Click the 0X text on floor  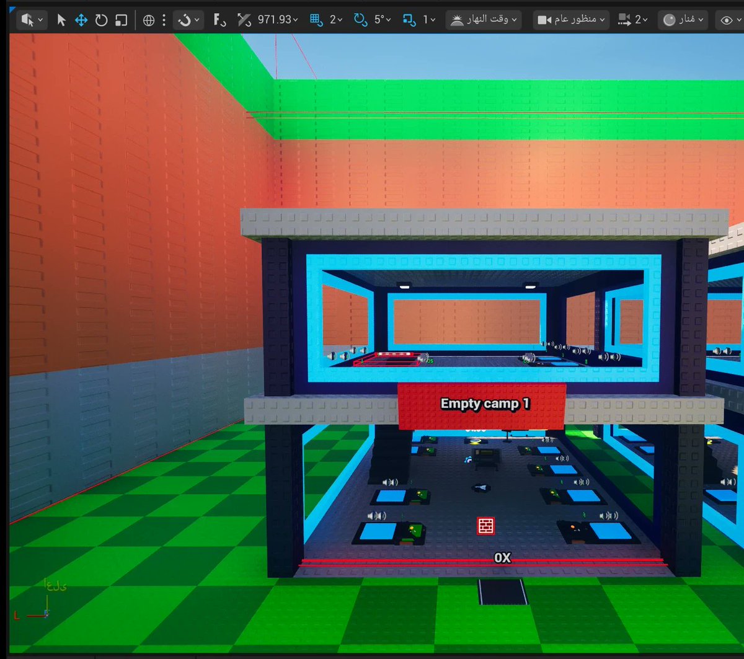502,558
